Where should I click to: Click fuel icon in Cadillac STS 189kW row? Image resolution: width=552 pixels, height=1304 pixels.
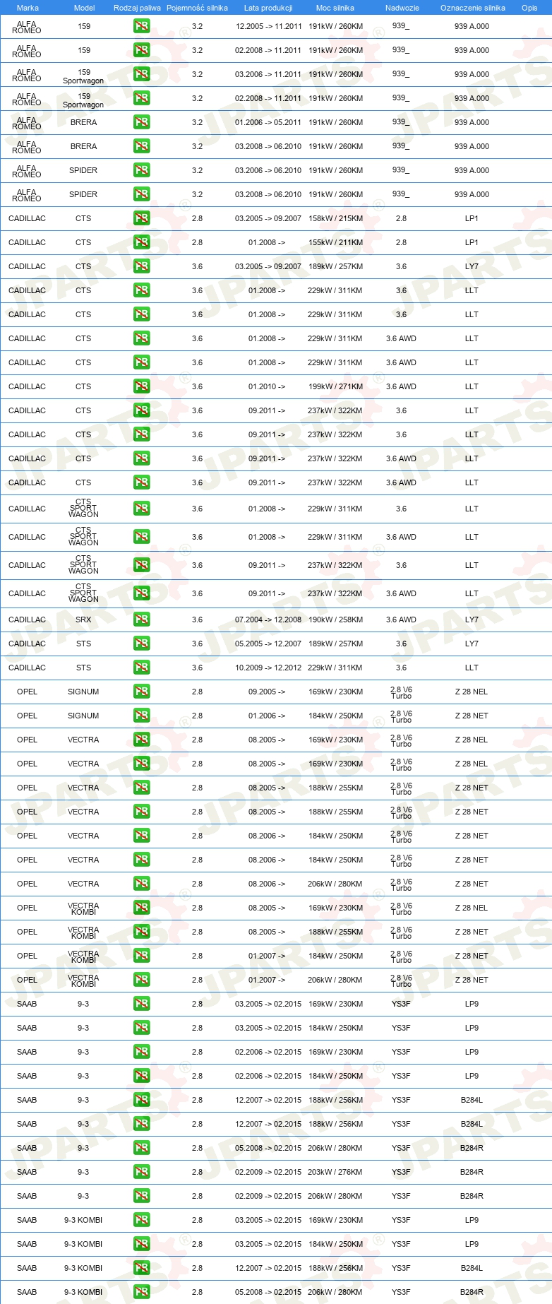(x=141, y=644)
